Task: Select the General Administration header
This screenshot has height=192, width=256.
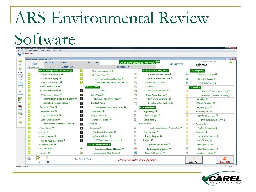Action: click(x=99, y=145)
